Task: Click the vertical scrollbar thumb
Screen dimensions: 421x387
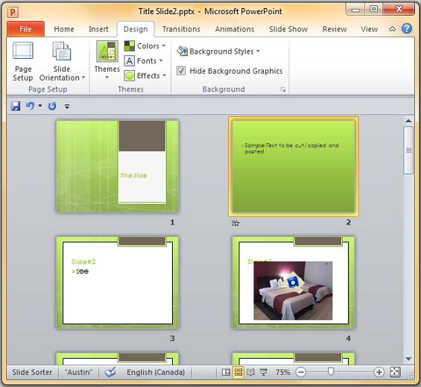Action: point(408,150)
